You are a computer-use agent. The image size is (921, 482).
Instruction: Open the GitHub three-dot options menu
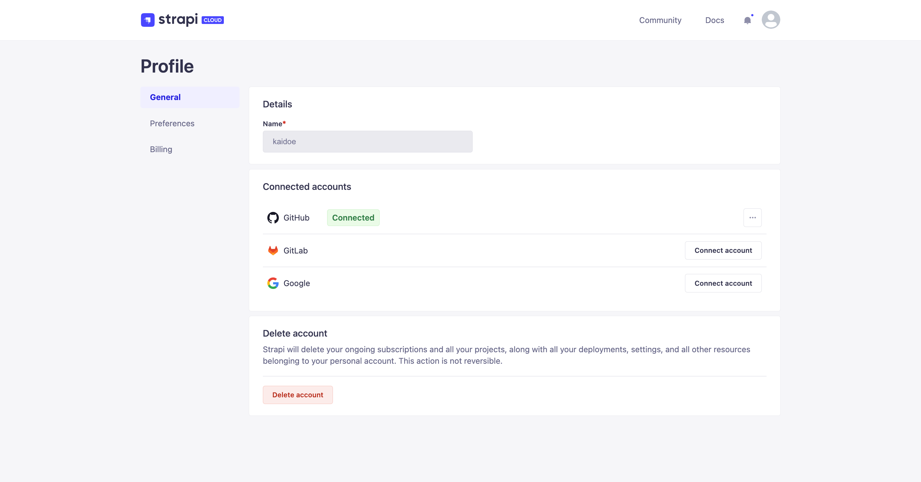tap(752, 218)
